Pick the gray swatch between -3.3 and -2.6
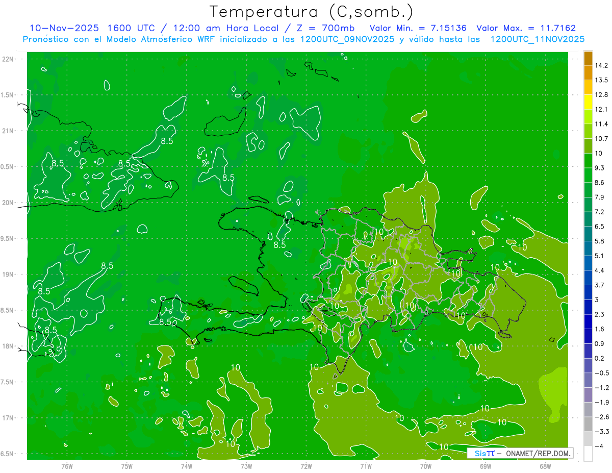612x473 pixels. click(588, 425)
